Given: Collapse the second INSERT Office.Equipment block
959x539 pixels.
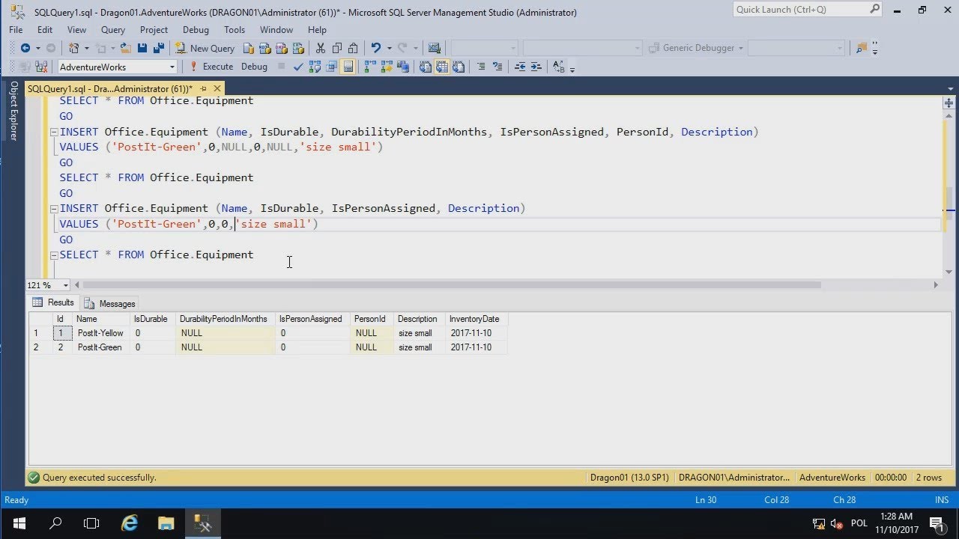Looking at the screenshot, I should [53, 209].
